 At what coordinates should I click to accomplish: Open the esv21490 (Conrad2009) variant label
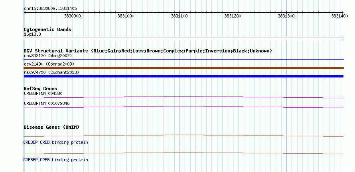49,64
